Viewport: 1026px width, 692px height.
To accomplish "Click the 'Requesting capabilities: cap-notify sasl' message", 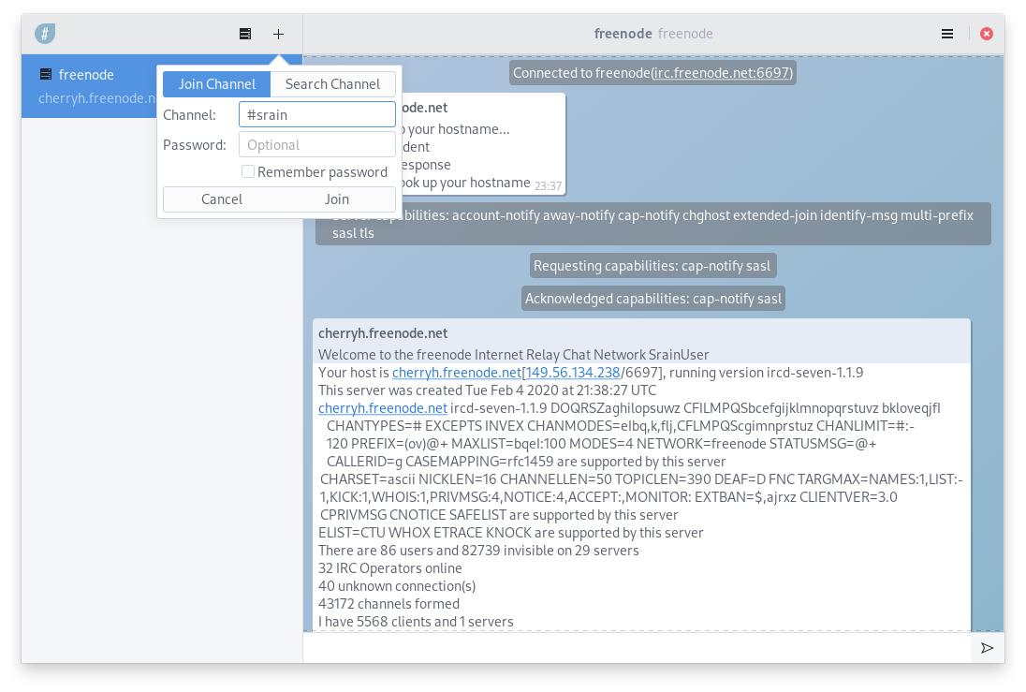I will 652,266.
